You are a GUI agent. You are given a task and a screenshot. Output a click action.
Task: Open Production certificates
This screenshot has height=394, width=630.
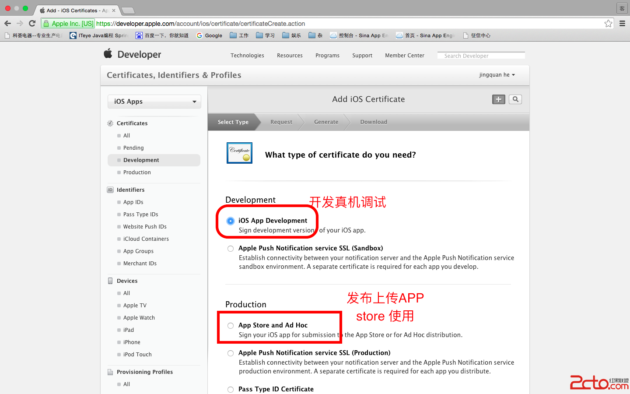click(137, 172)
